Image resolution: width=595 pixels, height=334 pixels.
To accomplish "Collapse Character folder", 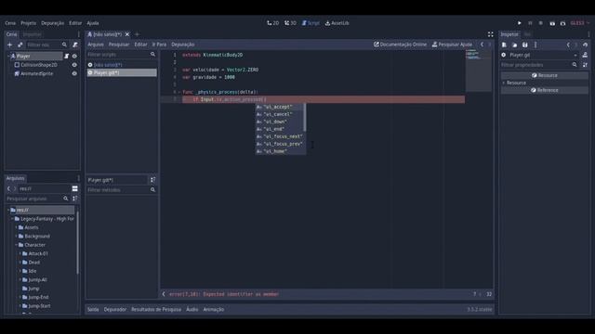I will click(17, 245).
